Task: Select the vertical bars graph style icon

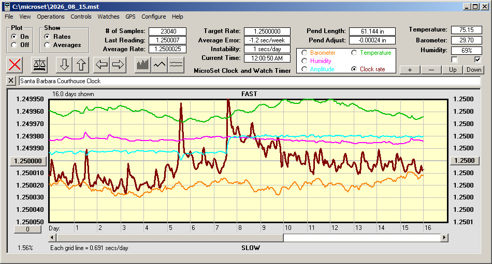Action: point(143,65)
